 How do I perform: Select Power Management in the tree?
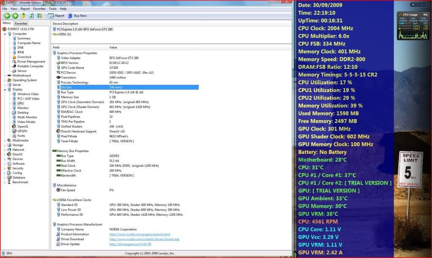(x=31, y=62)
